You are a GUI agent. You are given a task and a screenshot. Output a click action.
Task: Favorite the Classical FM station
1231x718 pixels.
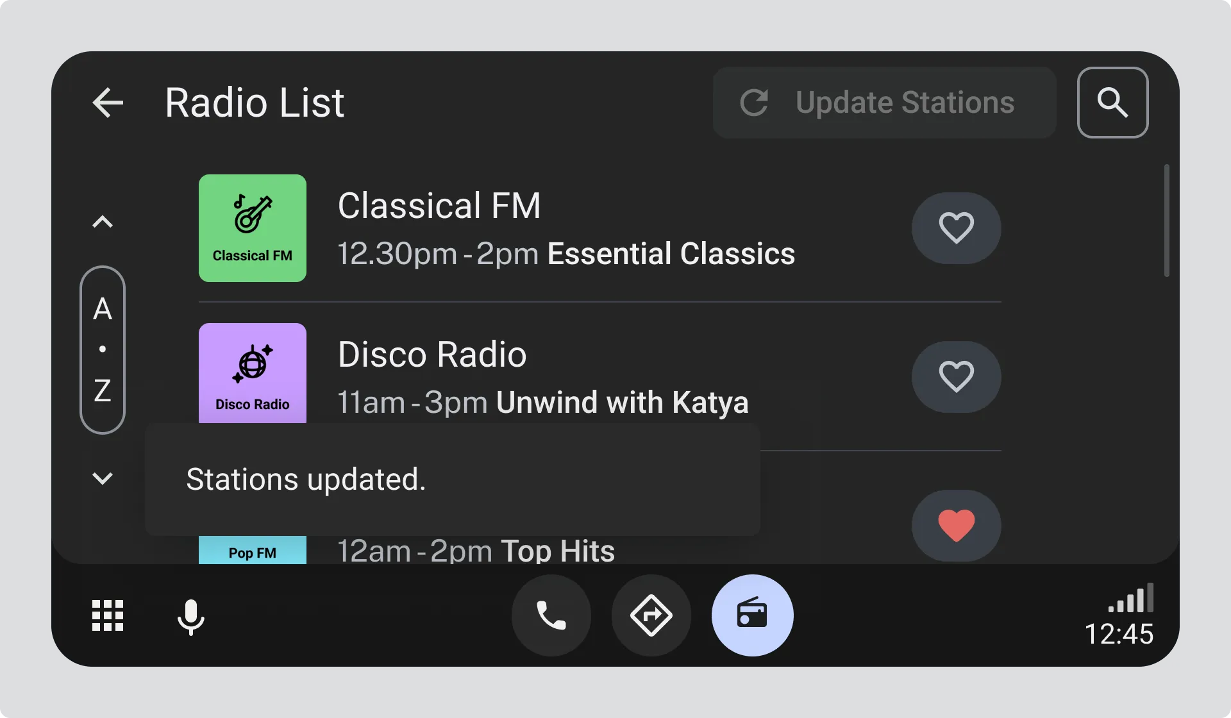click(956, 228)
